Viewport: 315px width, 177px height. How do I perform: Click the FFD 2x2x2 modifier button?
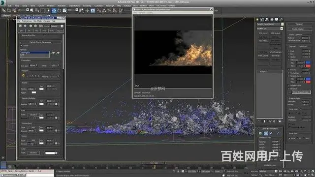click(263, 33)
